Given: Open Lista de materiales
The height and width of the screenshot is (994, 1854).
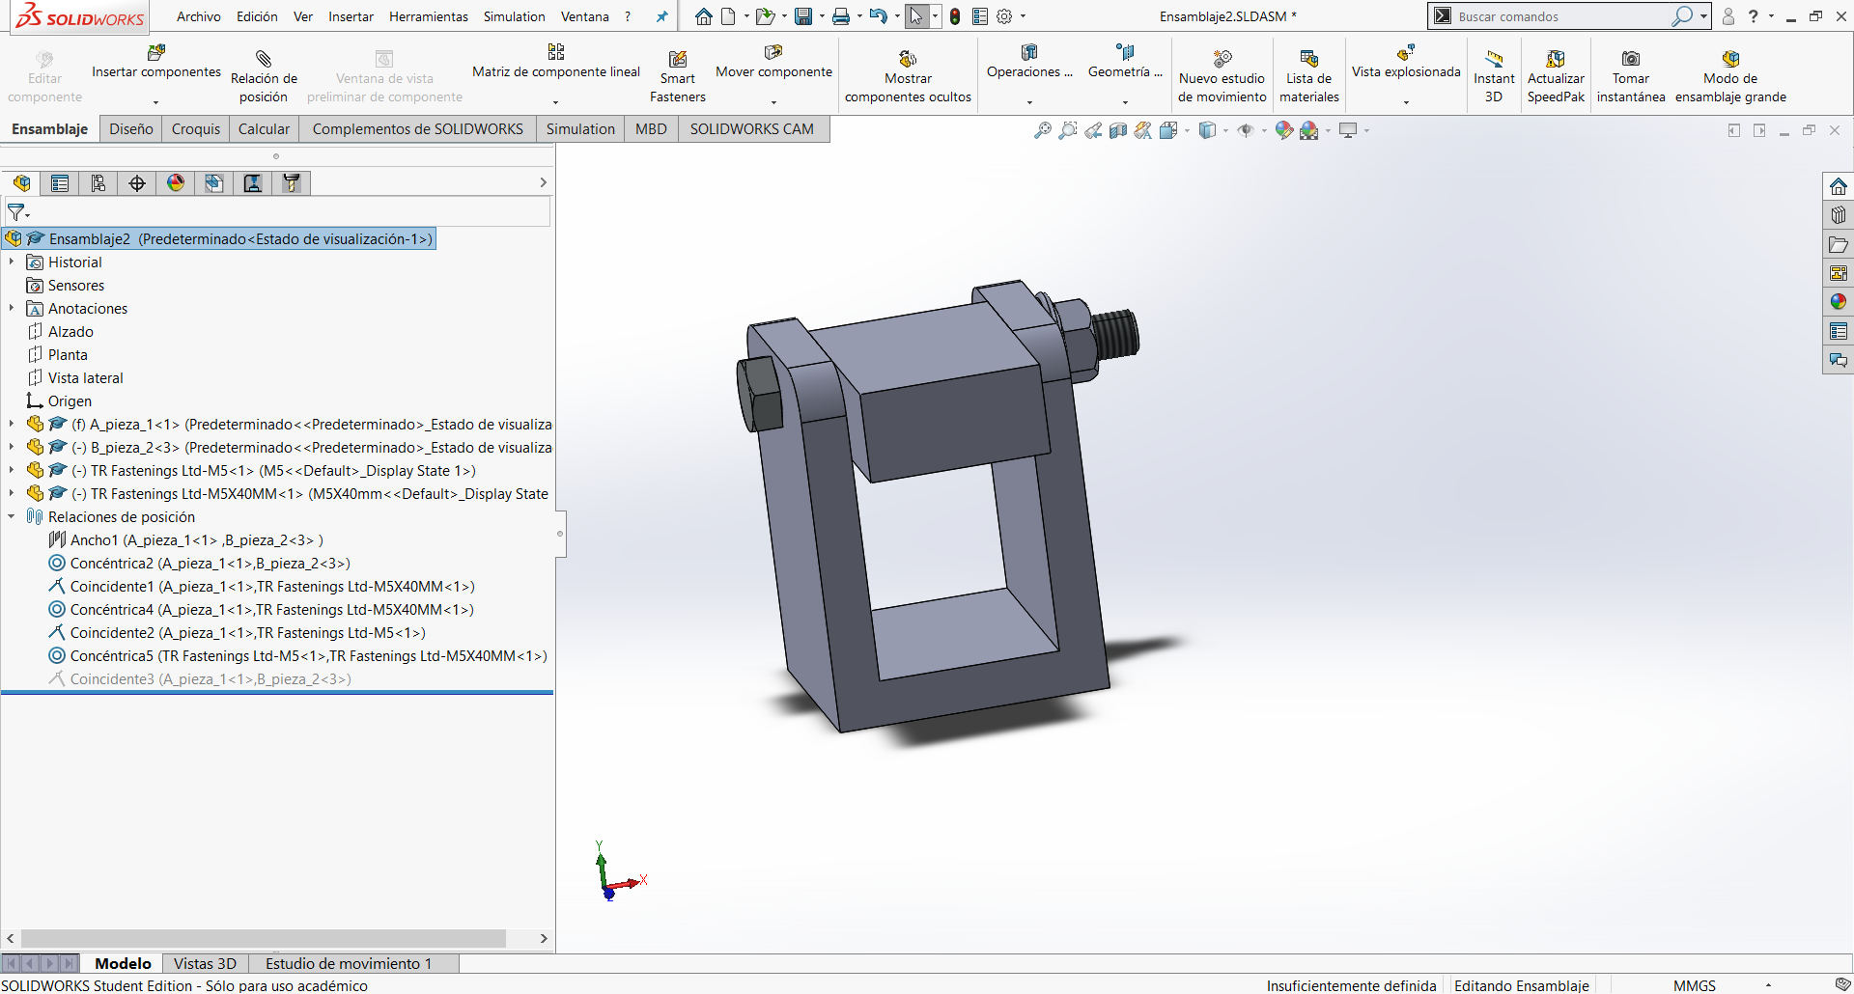Looking at the screenshot, I should (x=1308, y=60).
